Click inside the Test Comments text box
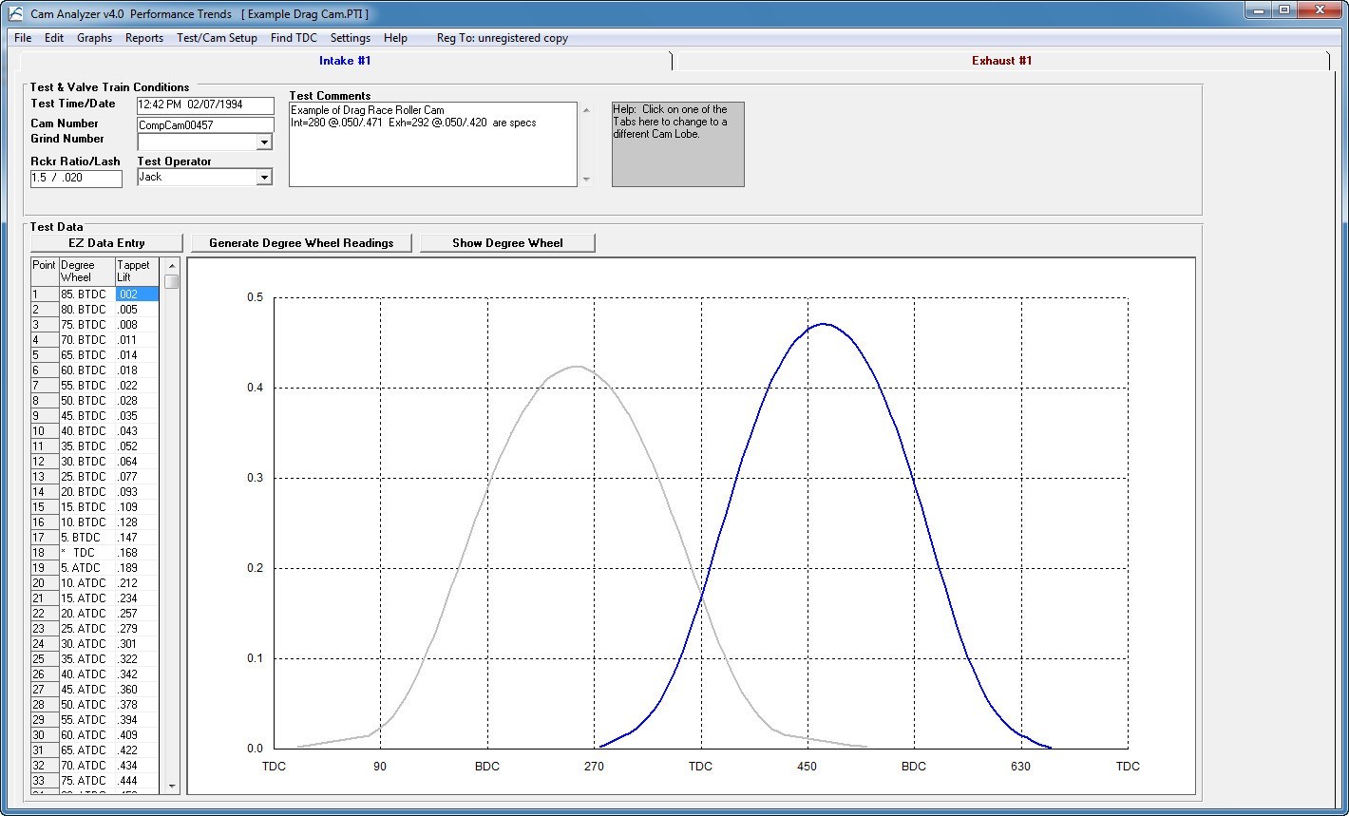Viewport: 1349px width, 816px height. [x=432, y=144]
